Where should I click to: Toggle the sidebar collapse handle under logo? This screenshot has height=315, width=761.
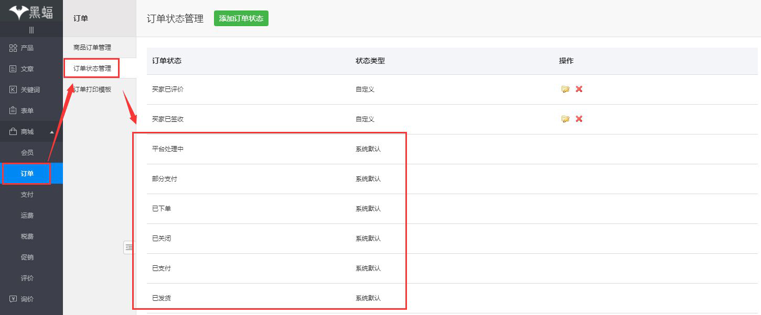[31, 30]
